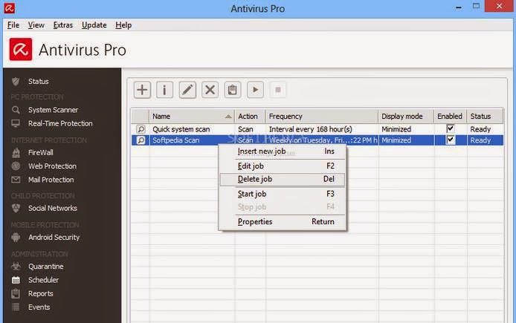516x323 pixels.
Task: Click the Display mode column header
Action: 406,117
